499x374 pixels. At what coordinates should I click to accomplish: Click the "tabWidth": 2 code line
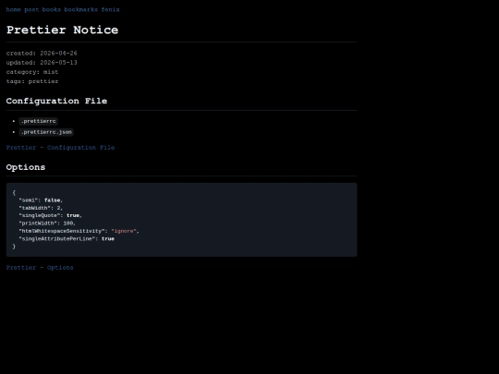coord(41,208)
